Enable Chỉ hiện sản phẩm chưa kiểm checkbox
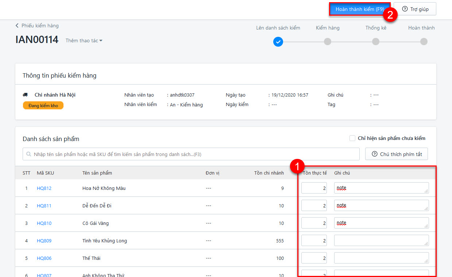This screenshot has height=277, width=452. (352, 138)
